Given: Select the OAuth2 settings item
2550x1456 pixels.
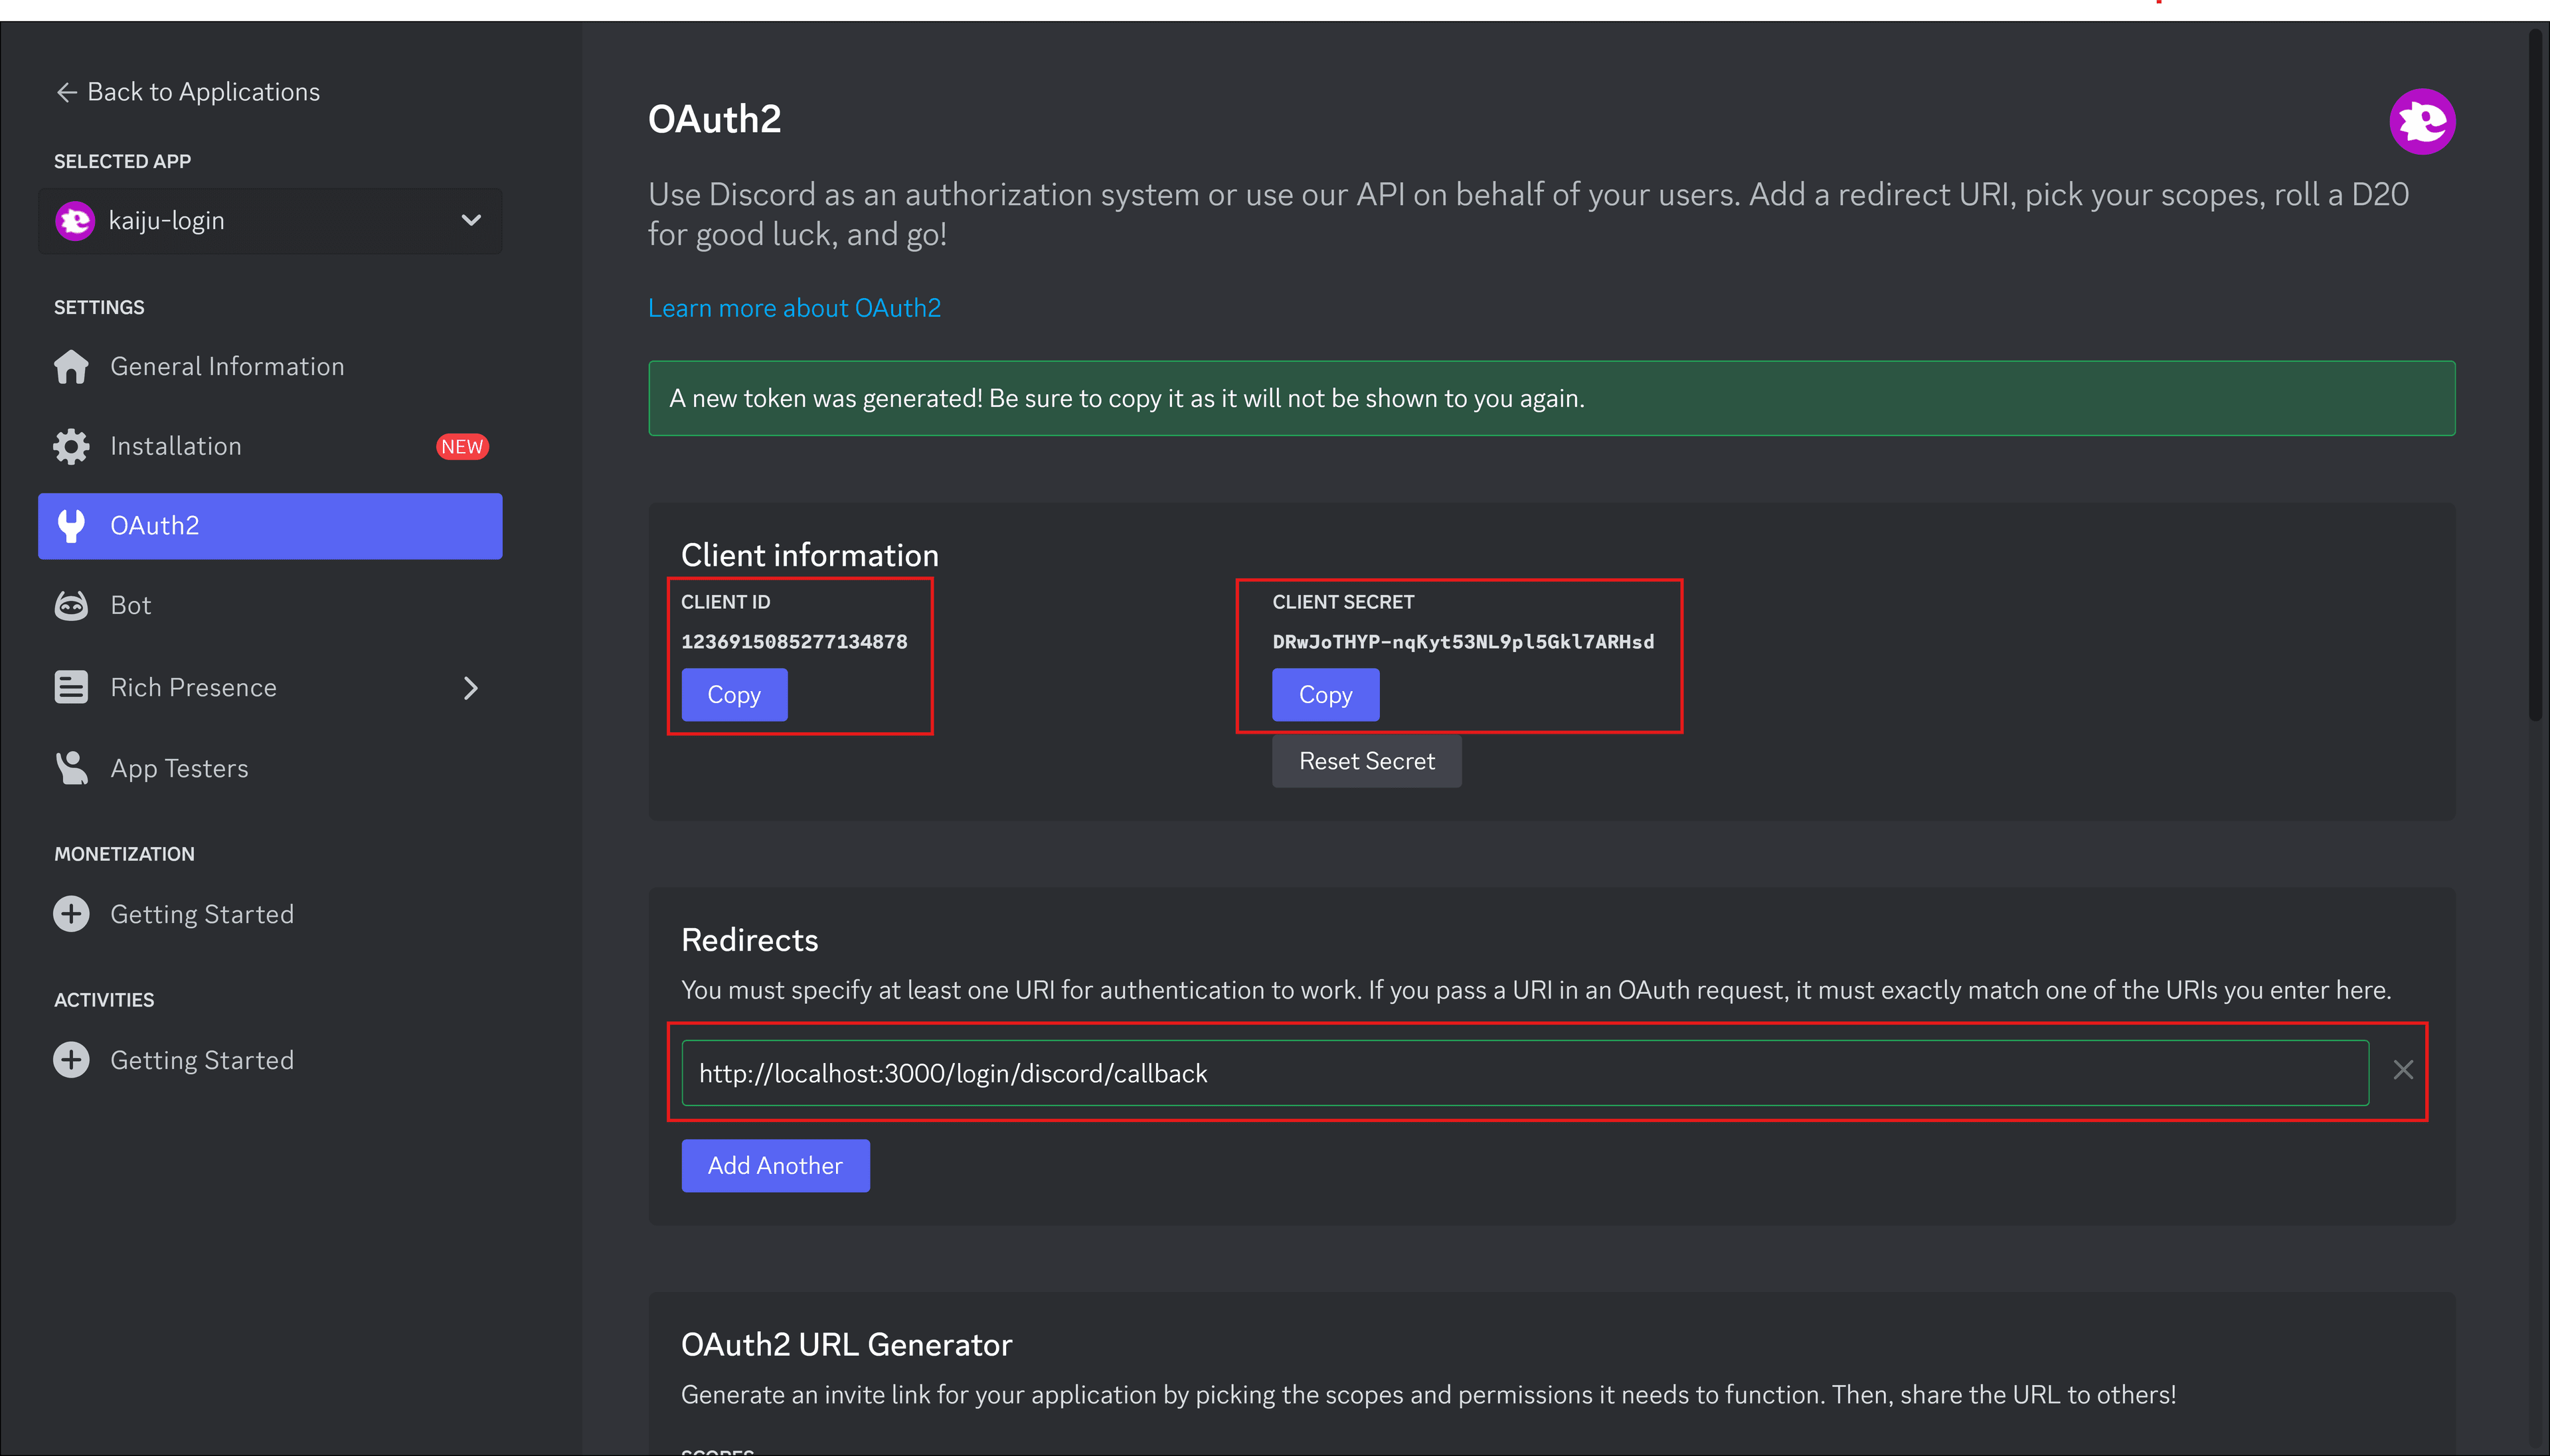Looking at the screenshot, I should pyautogui.click(x=270, y=526).
